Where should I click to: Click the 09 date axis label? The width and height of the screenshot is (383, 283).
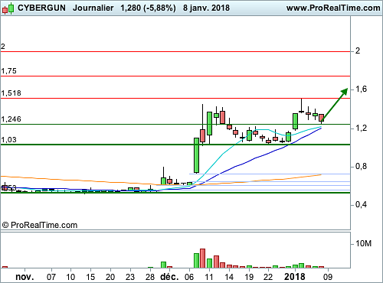[328, 277]
